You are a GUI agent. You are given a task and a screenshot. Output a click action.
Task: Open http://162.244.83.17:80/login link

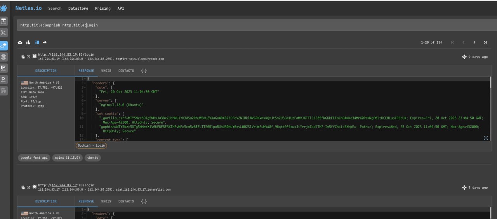66,185
